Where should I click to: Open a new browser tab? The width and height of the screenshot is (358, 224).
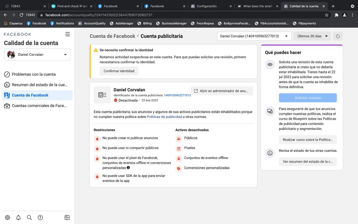[333, 6]
